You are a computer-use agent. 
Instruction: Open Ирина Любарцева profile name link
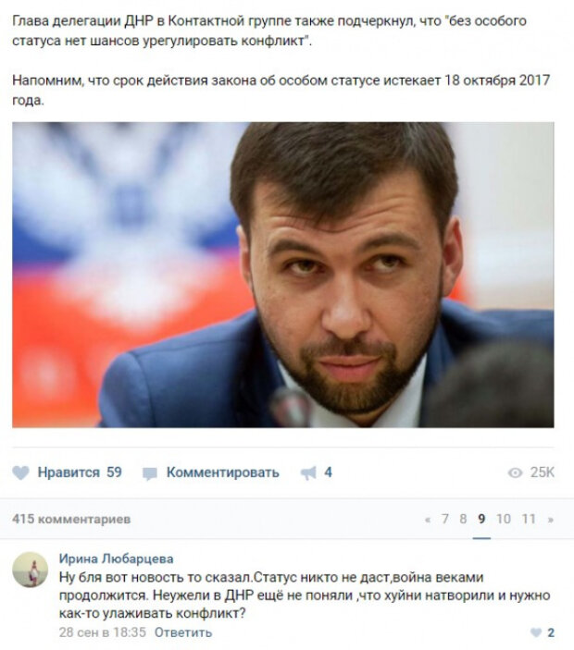click(117, 558)
